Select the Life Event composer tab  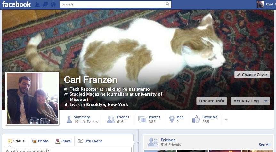pyautogui.click(x=90, y=141)
